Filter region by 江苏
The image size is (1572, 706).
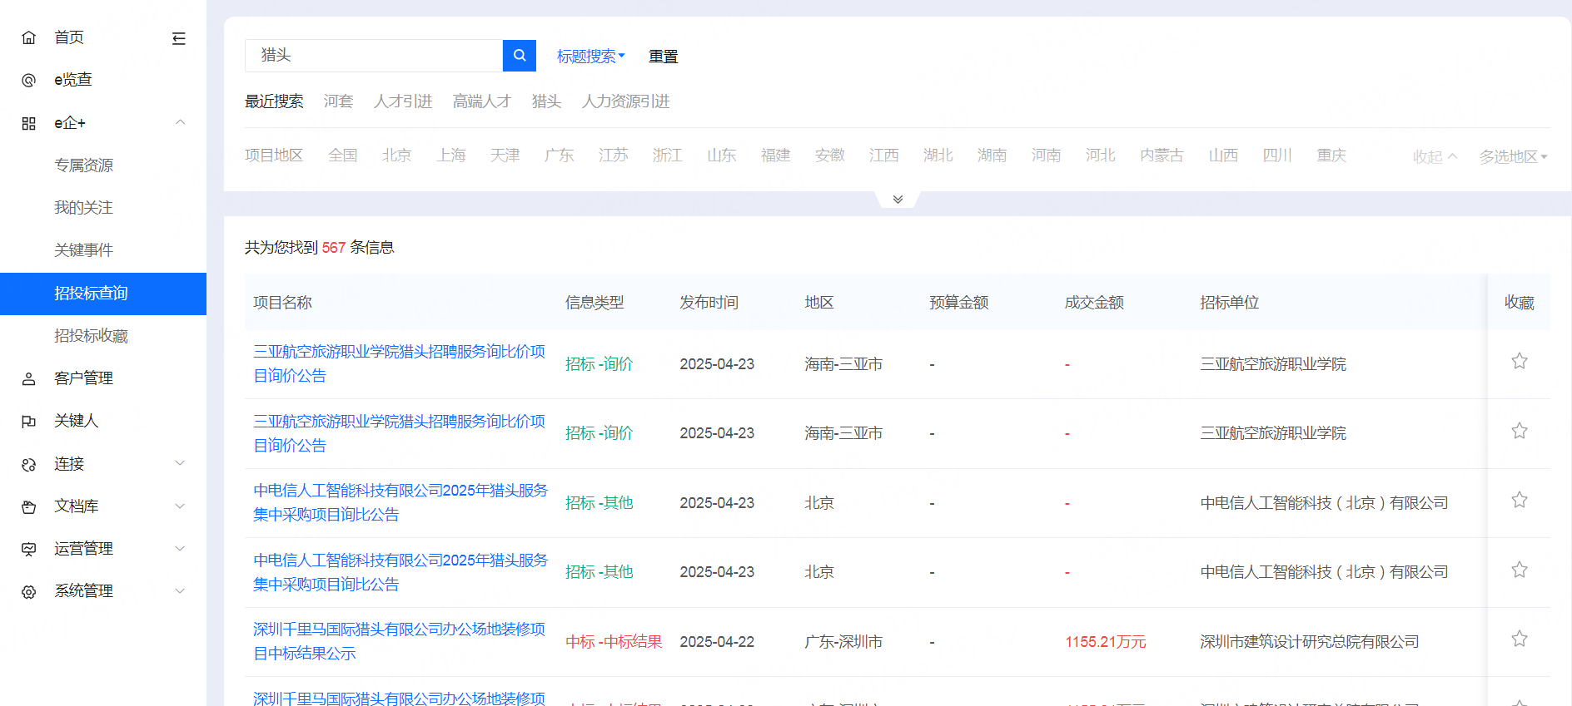coord(614,156)
